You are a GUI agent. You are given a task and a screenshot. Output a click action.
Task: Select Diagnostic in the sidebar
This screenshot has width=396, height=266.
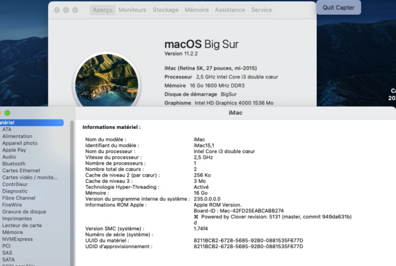(15, 191)
